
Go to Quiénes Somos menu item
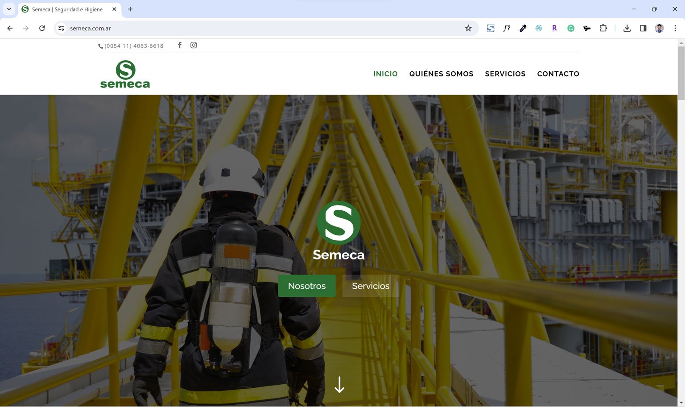coord(441,74)
